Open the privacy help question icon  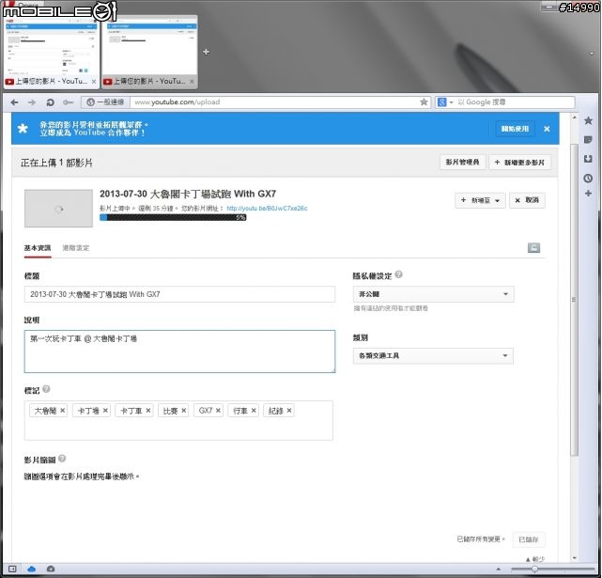(x=398, y=274)
